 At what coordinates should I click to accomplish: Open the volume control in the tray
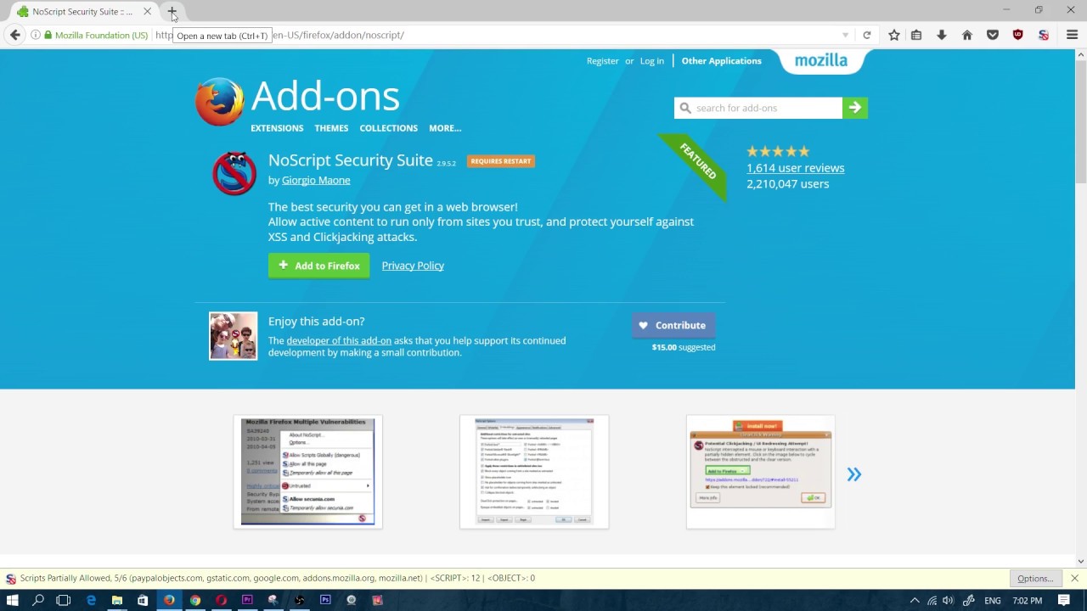(x=949, y=601)
